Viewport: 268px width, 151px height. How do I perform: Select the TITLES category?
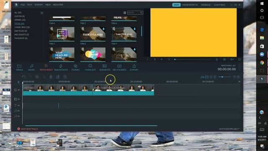tap(19, 23)
